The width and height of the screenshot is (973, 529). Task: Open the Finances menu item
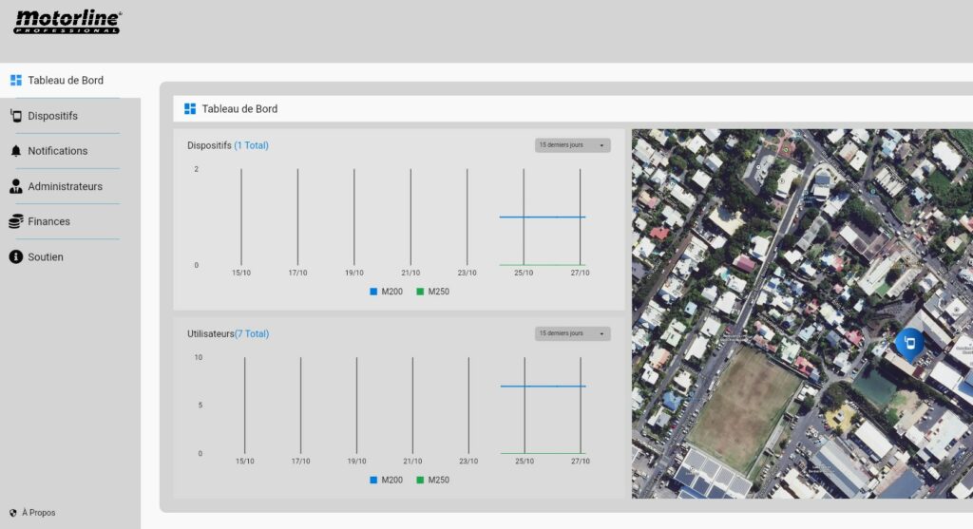click(48, 221)
